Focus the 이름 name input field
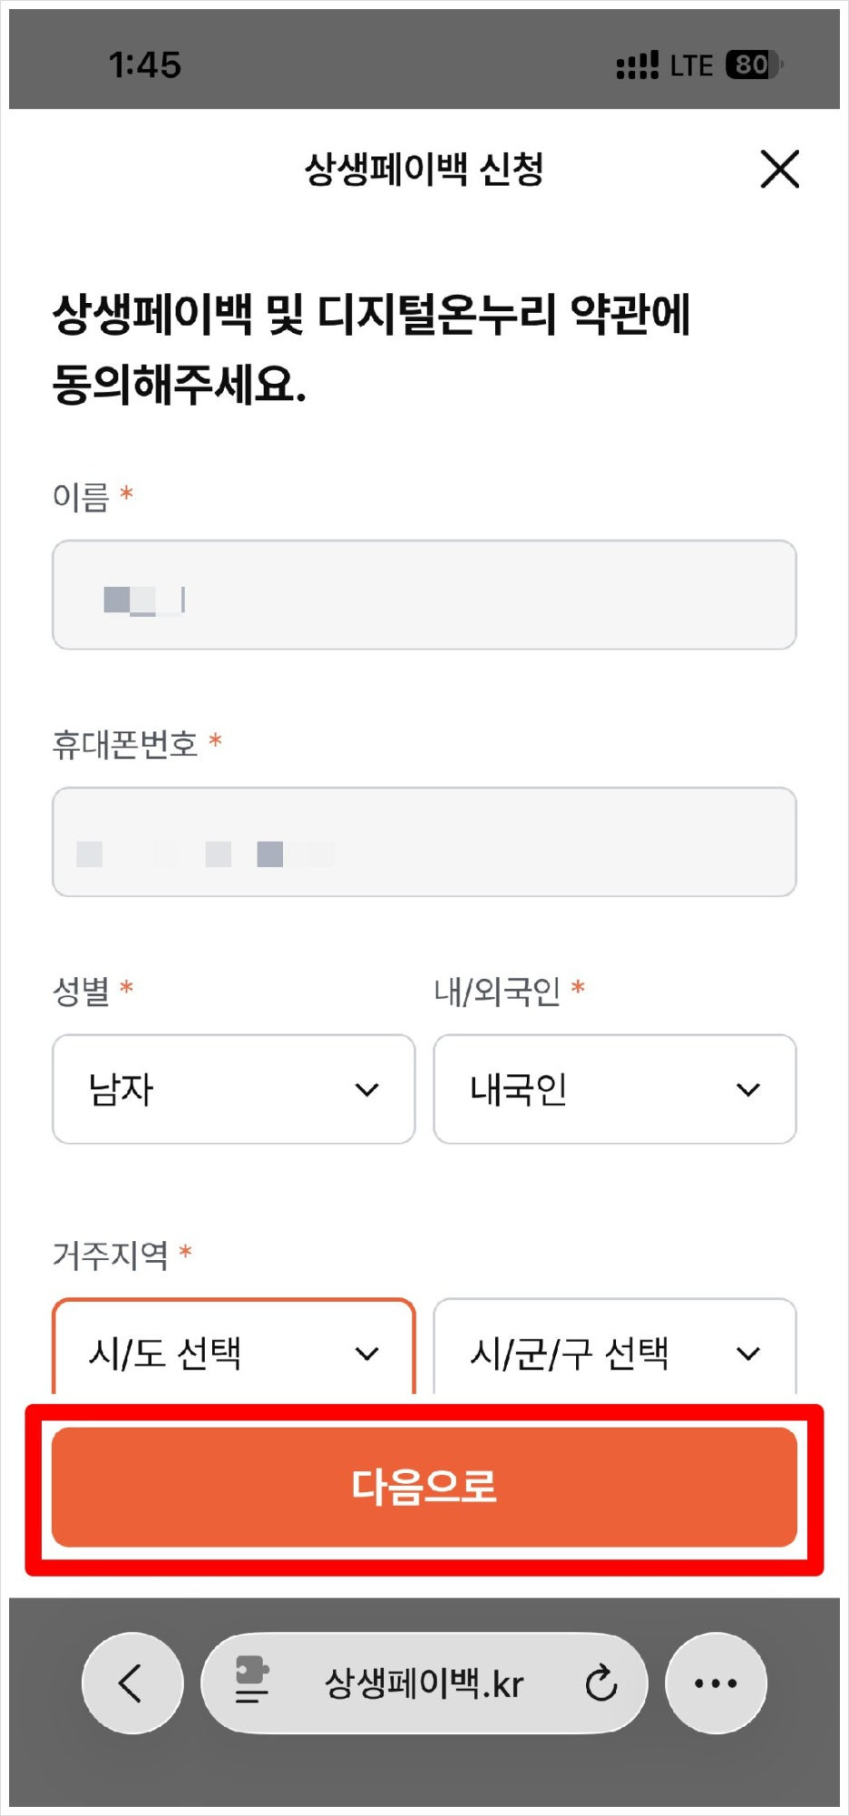Viewport: 849px width, 1816px height. (424, 595)
